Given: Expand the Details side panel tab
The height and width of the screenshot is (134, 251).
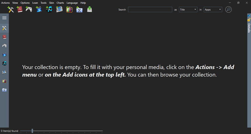Looking at the screenshot, I should pos(249,28).
